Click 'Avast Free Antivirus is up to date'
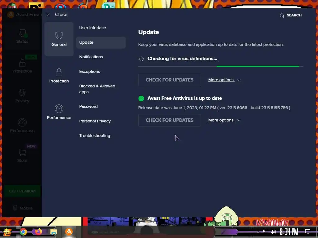 pyautogui.click(x=184, y=98)
